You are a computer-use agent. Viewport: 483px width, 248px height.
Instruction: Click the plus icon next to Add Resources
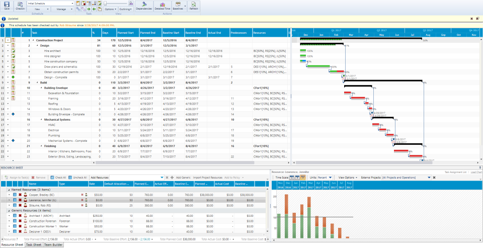click(x=172, y=178)
